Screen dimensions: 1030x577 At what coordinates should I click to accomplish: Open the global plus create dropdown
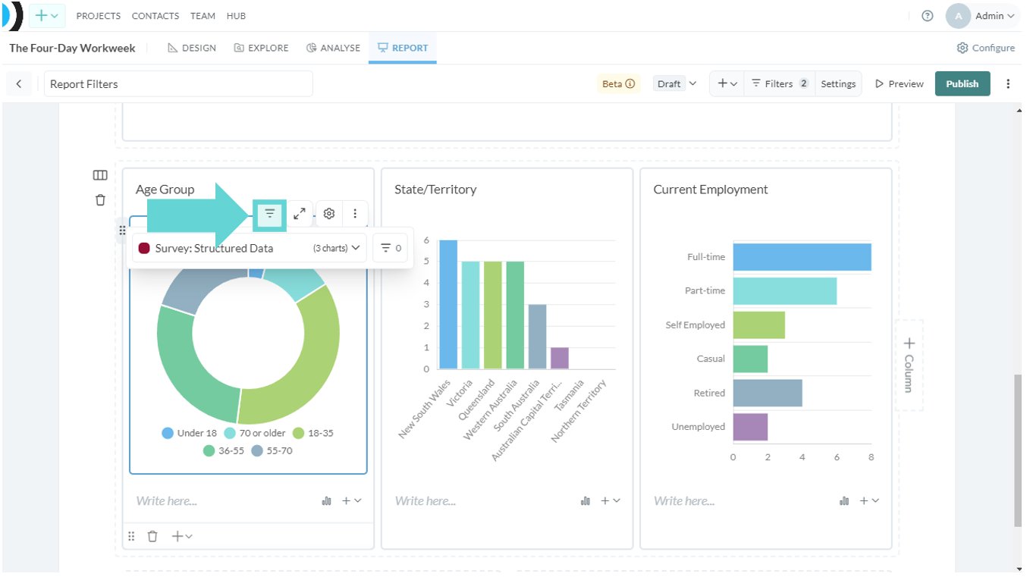pyautogui.click(x=47, y=16)
